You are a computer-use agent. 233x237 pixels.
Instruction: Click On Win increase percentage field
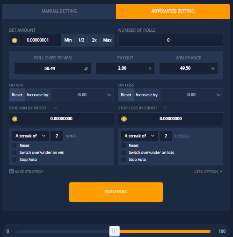coord(82,95)
